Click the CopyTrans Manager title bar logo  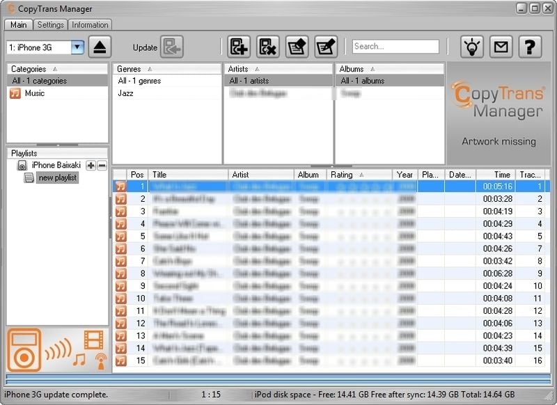click(x=10, y=8)
